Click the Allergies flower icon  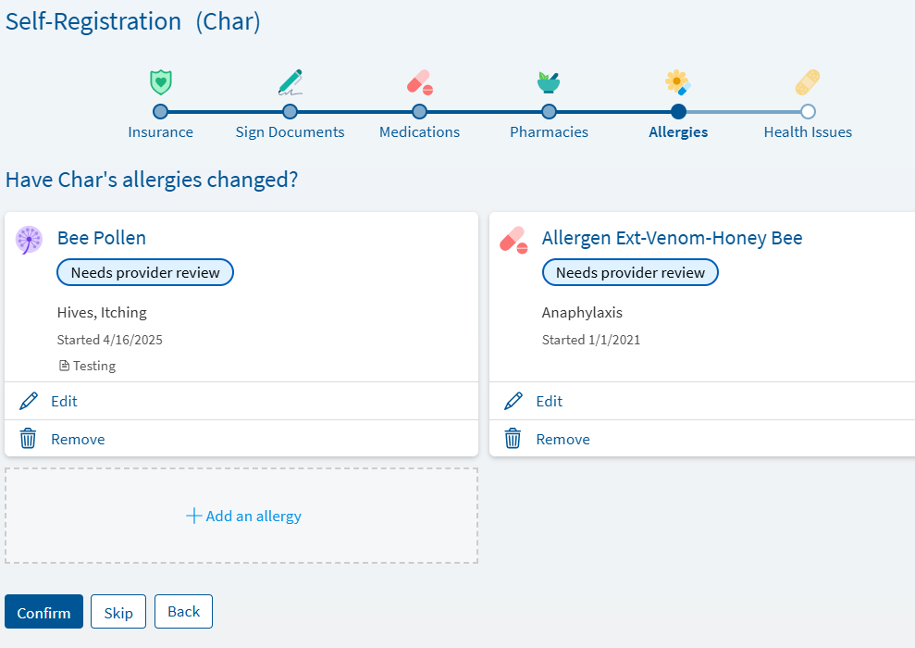coord(678,82)
